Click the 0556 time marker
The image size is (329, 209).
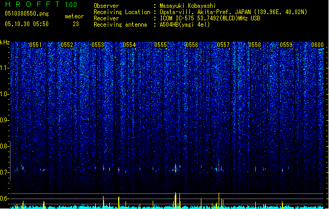point(192,45)
